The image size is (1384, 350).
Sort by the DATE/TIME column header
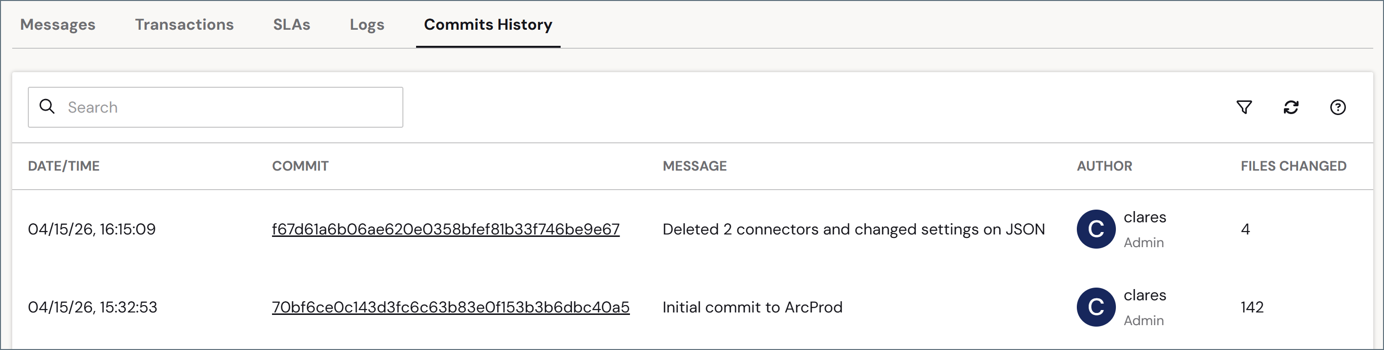pos(63,166)
